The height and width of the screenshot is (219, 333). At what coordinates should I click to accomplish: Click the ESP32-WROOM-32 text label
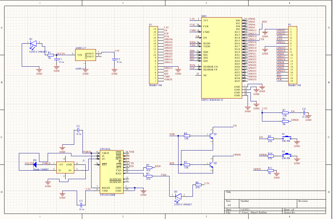tap(212, 100)
